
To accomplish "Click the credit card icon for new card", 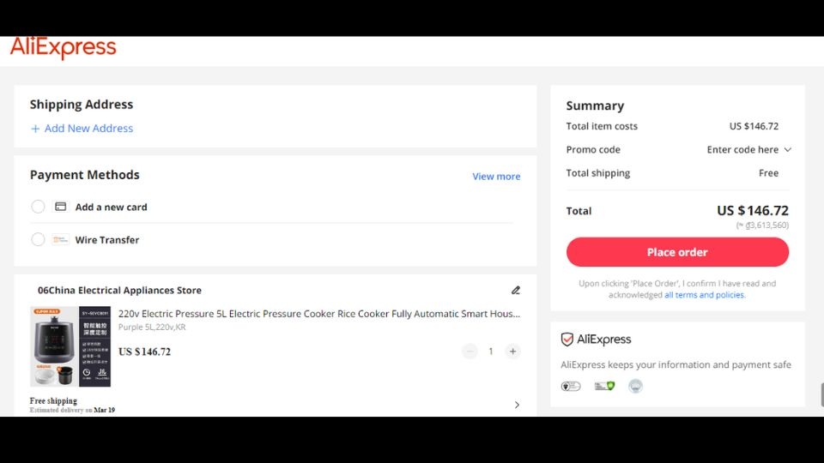I will click(x=60, y=207).
